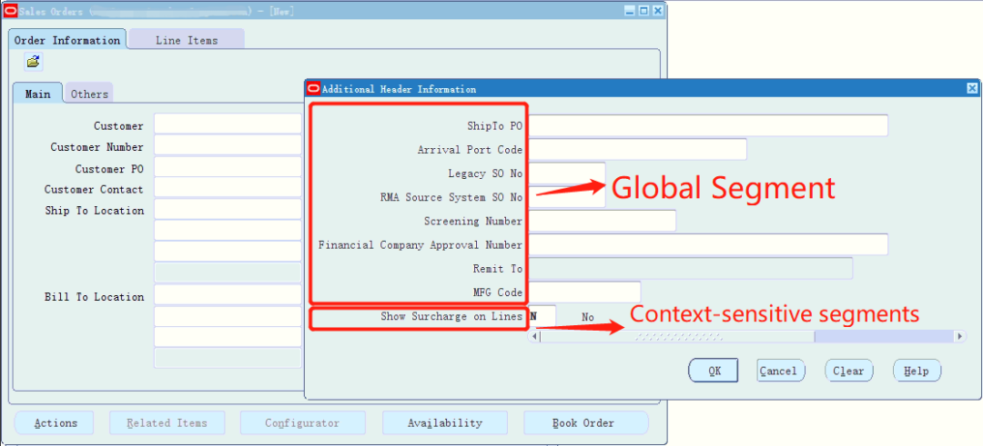
Task: Click the Configurator button
Action: point(303,423)
